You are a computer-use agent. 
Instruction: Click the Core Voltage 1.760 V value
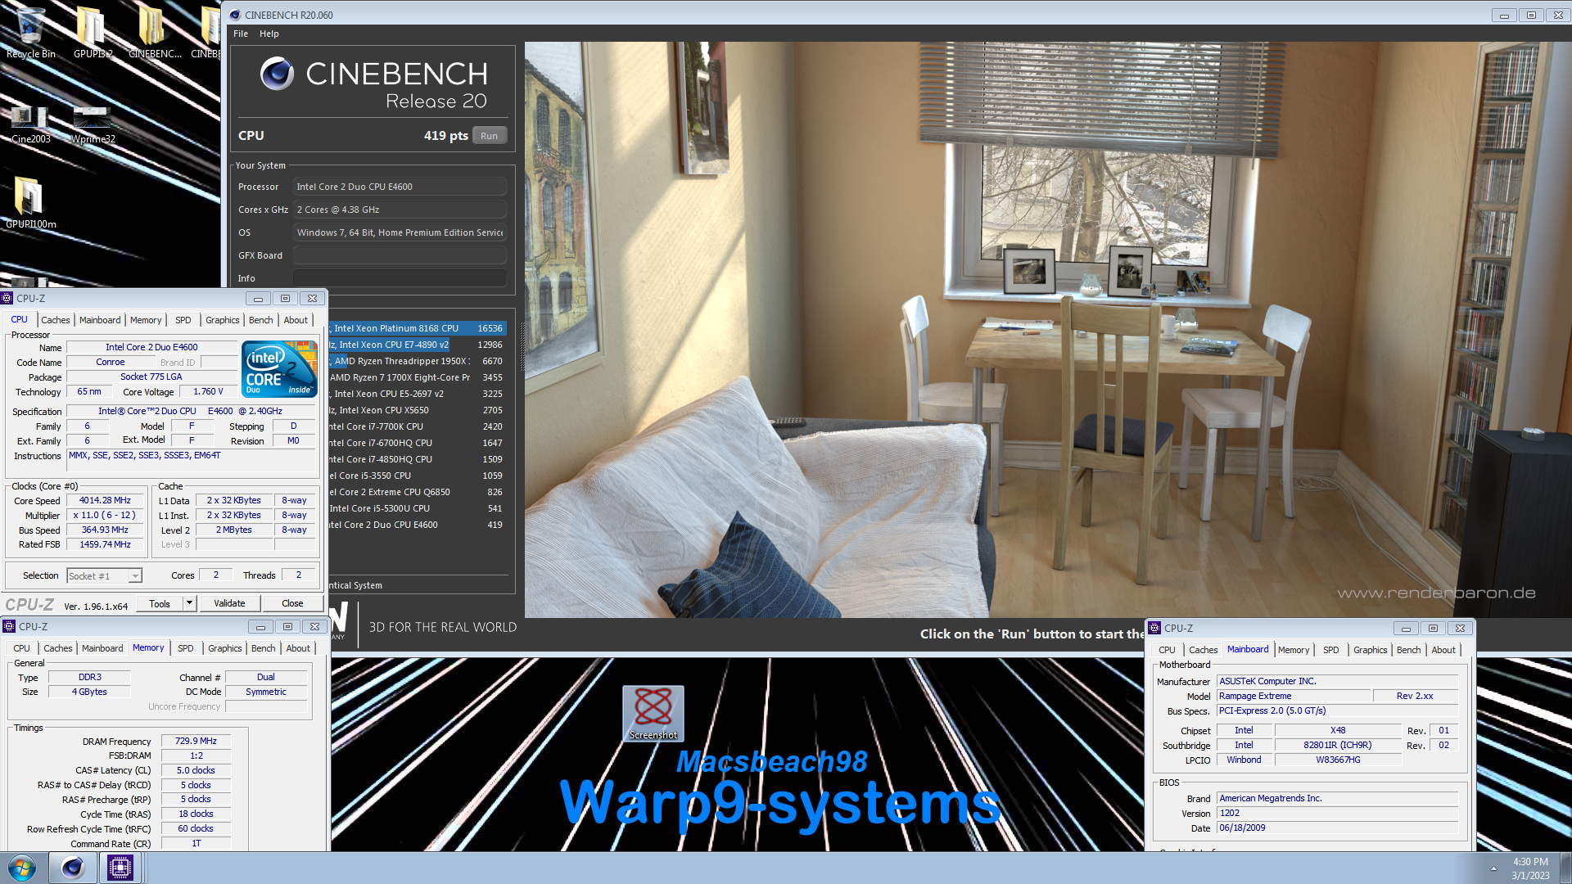[208, 391]
